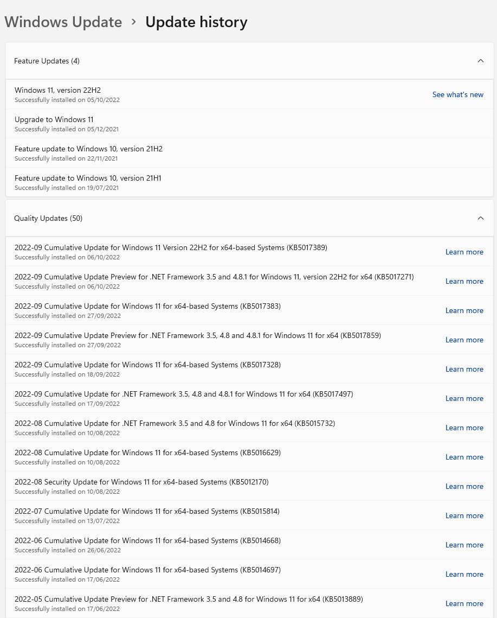Open Learn more for KB5017271 .NET update

pyautogui.click(x=464, y=281)
